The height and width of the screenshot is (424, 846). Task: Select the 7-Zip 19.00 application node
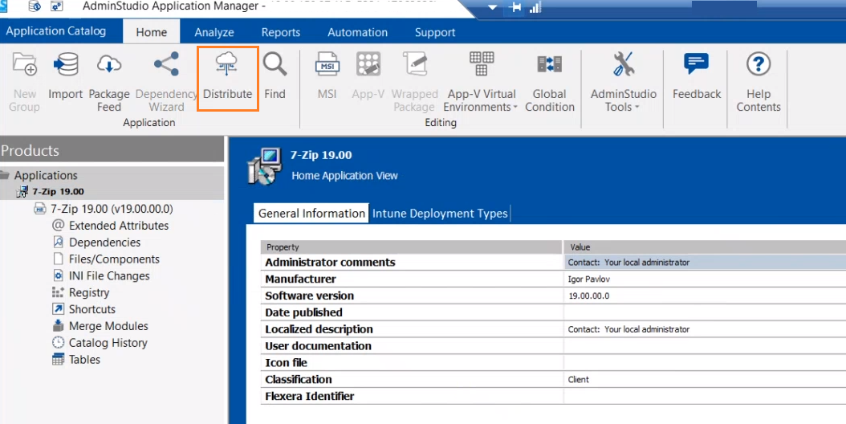click(x=58, y=192)
